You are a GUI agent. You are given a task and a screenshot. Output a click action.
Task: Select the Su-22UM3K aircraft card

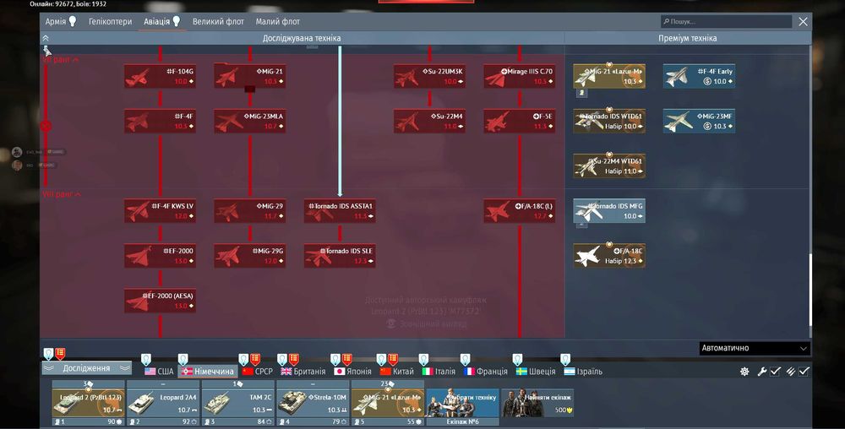(429, 76)
